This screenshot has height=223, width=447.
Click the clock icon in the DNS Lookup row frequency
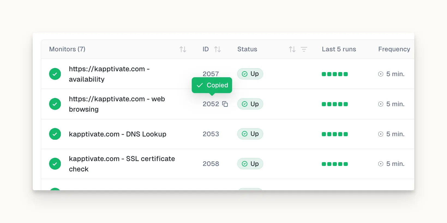pyautogui.click(x=381, y=134)
